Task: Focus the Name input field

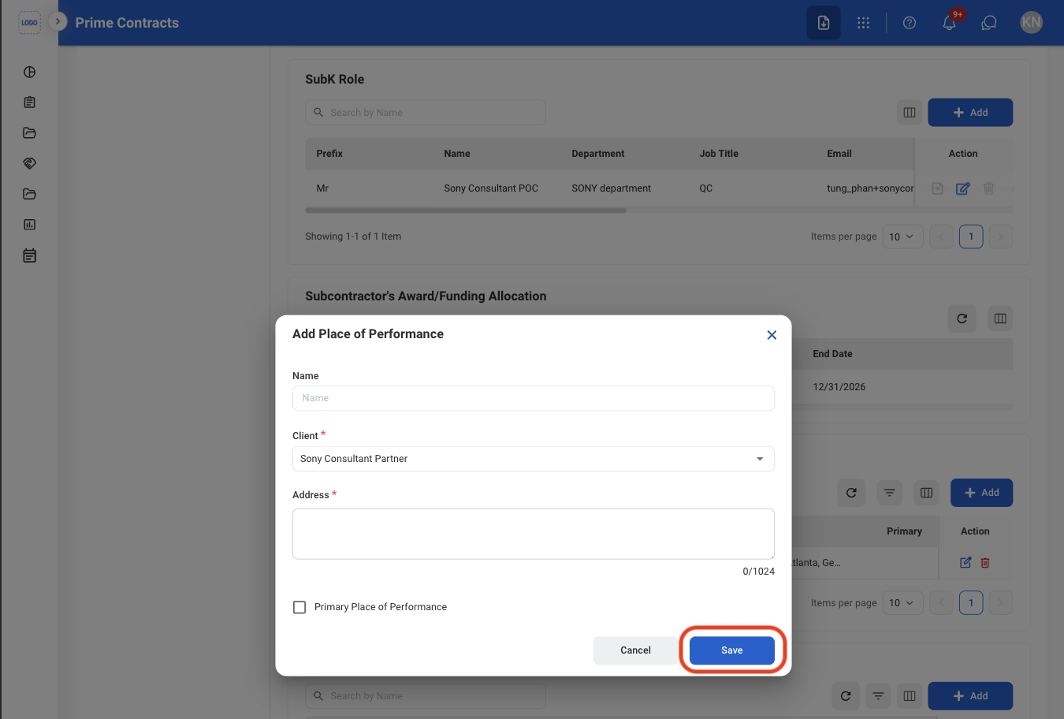Action: [x=533, y=398]
